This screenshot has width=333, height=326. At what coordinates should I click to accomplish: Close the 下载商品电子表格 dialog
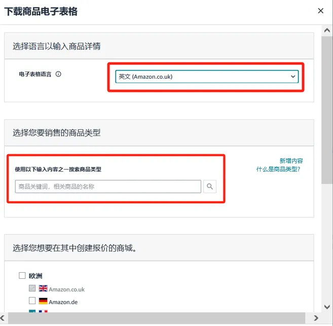click(320, 11)
